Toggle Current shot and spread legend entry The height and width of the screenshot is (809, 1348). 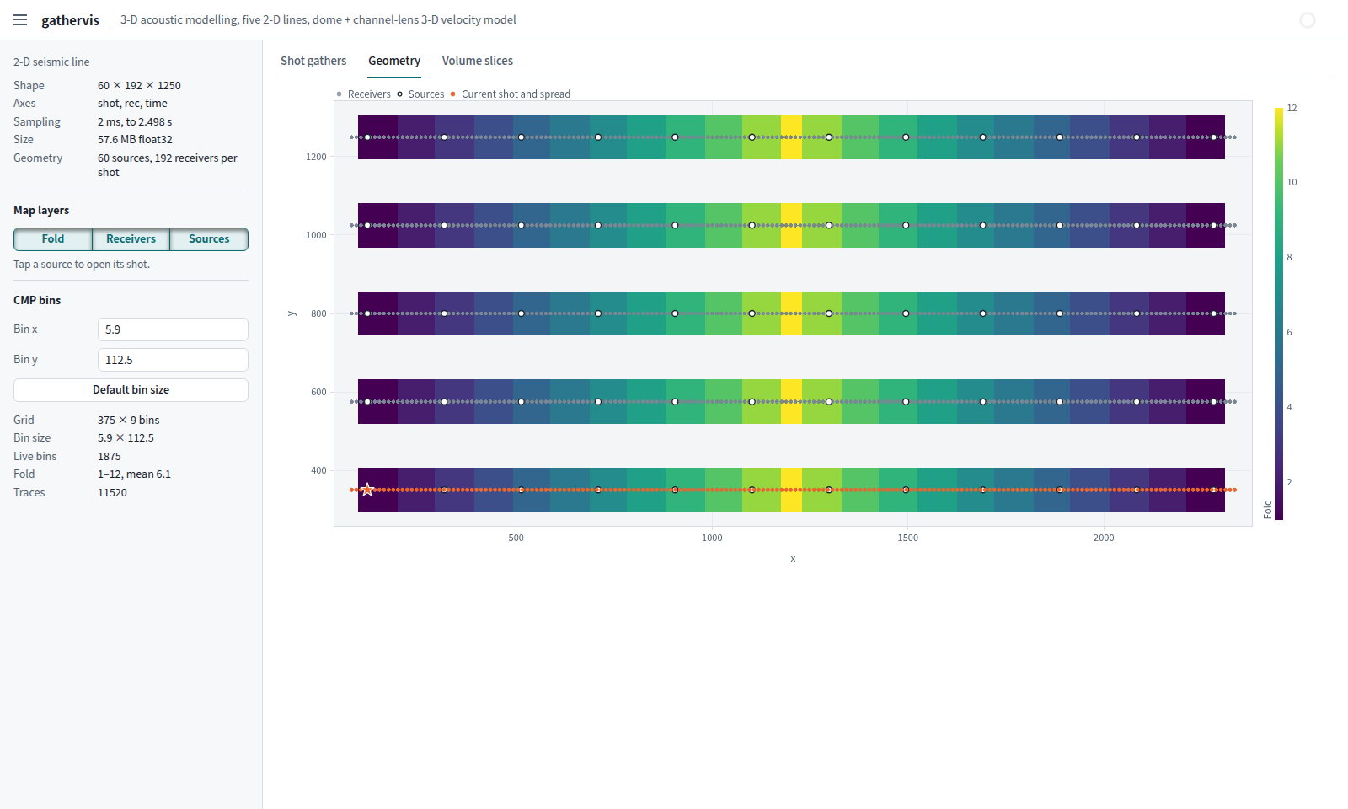tap(511, 94)
